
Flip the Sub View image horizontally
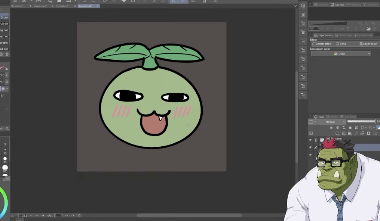pyautogui.click(x=342, y=29)
